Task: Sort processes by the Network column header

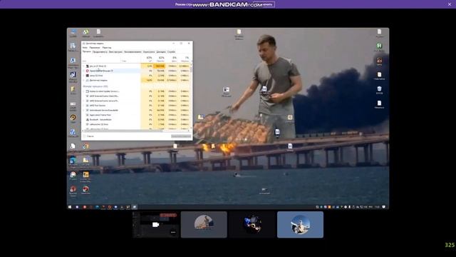Action: pyautogui.click(x=185, y=59)
